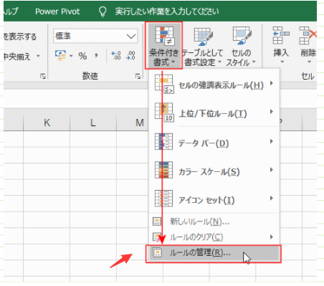324x286 pixels.
Task: Switch to the Power Pivot tab
Action: (57, 11)
